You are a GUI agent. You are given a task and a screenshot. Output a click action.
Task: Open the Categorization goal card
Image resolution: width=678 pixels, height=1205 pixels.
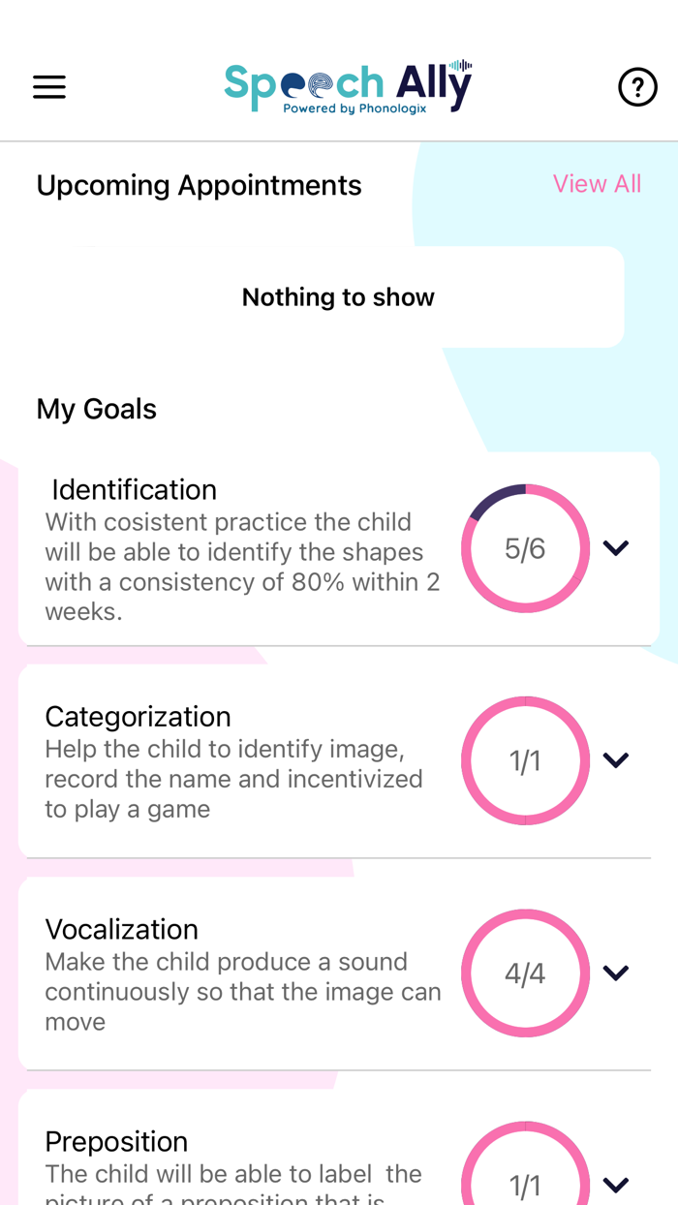tap(242, 761)
